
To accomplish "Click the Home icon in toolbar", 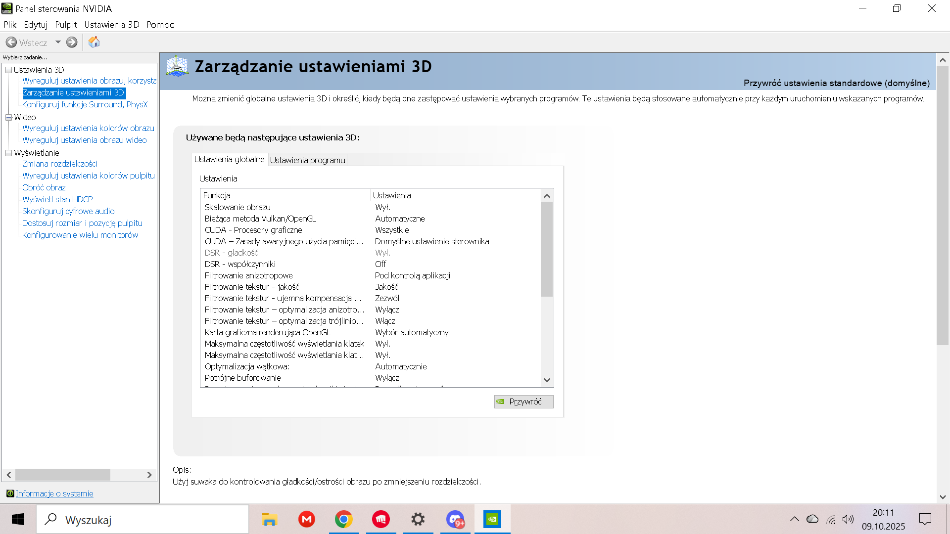I will (94, 43).
